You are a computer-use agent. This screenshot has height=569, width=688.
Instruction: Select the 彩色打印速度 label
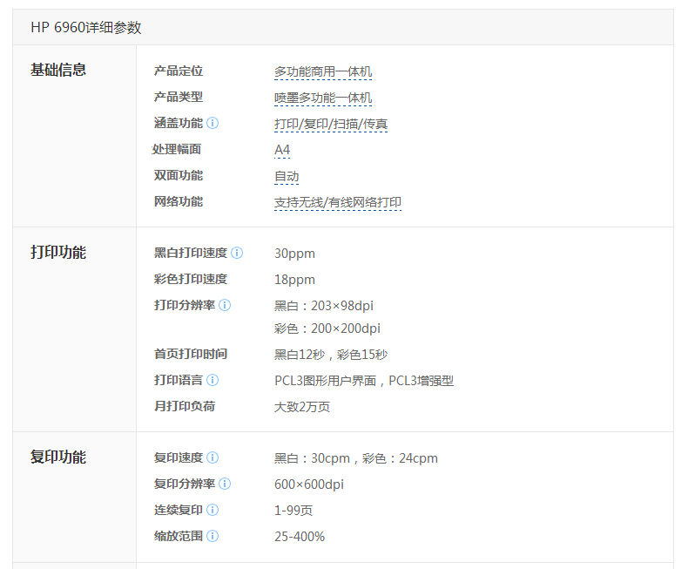tap(191, 279)
